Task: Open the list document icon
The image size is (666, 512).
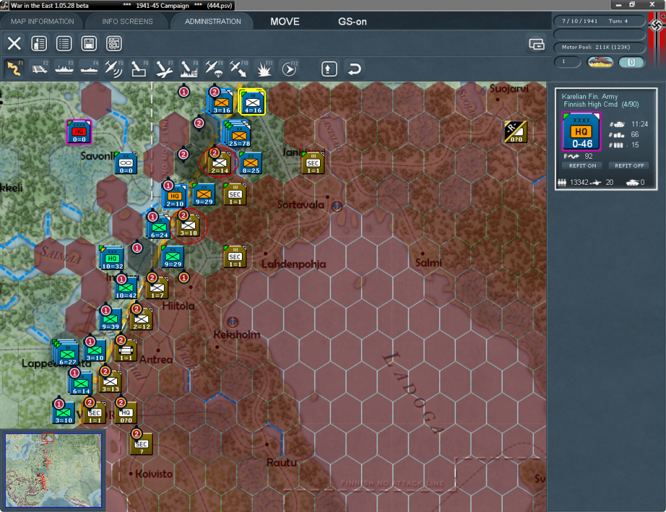Action: [64, 44]
